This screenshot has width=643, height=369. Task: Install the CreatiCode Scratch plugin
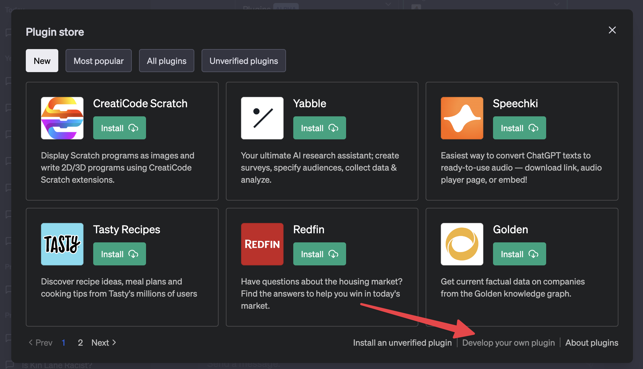[119, 128]
